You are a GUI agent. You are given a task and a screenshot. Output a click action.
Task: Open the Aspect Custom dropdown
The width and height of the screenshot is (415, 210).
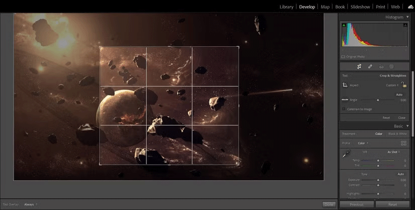(x=392, y=85)
